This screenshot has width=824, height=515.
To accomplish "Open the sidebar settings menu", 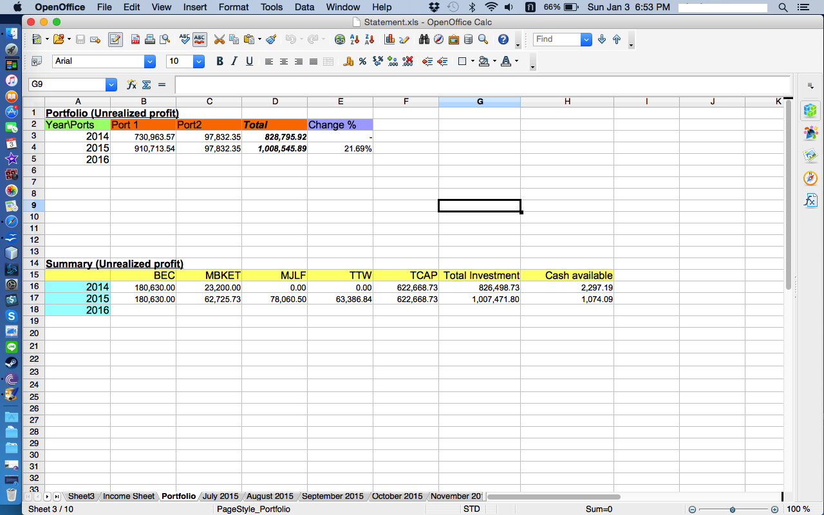I will [x=810, y=85].
